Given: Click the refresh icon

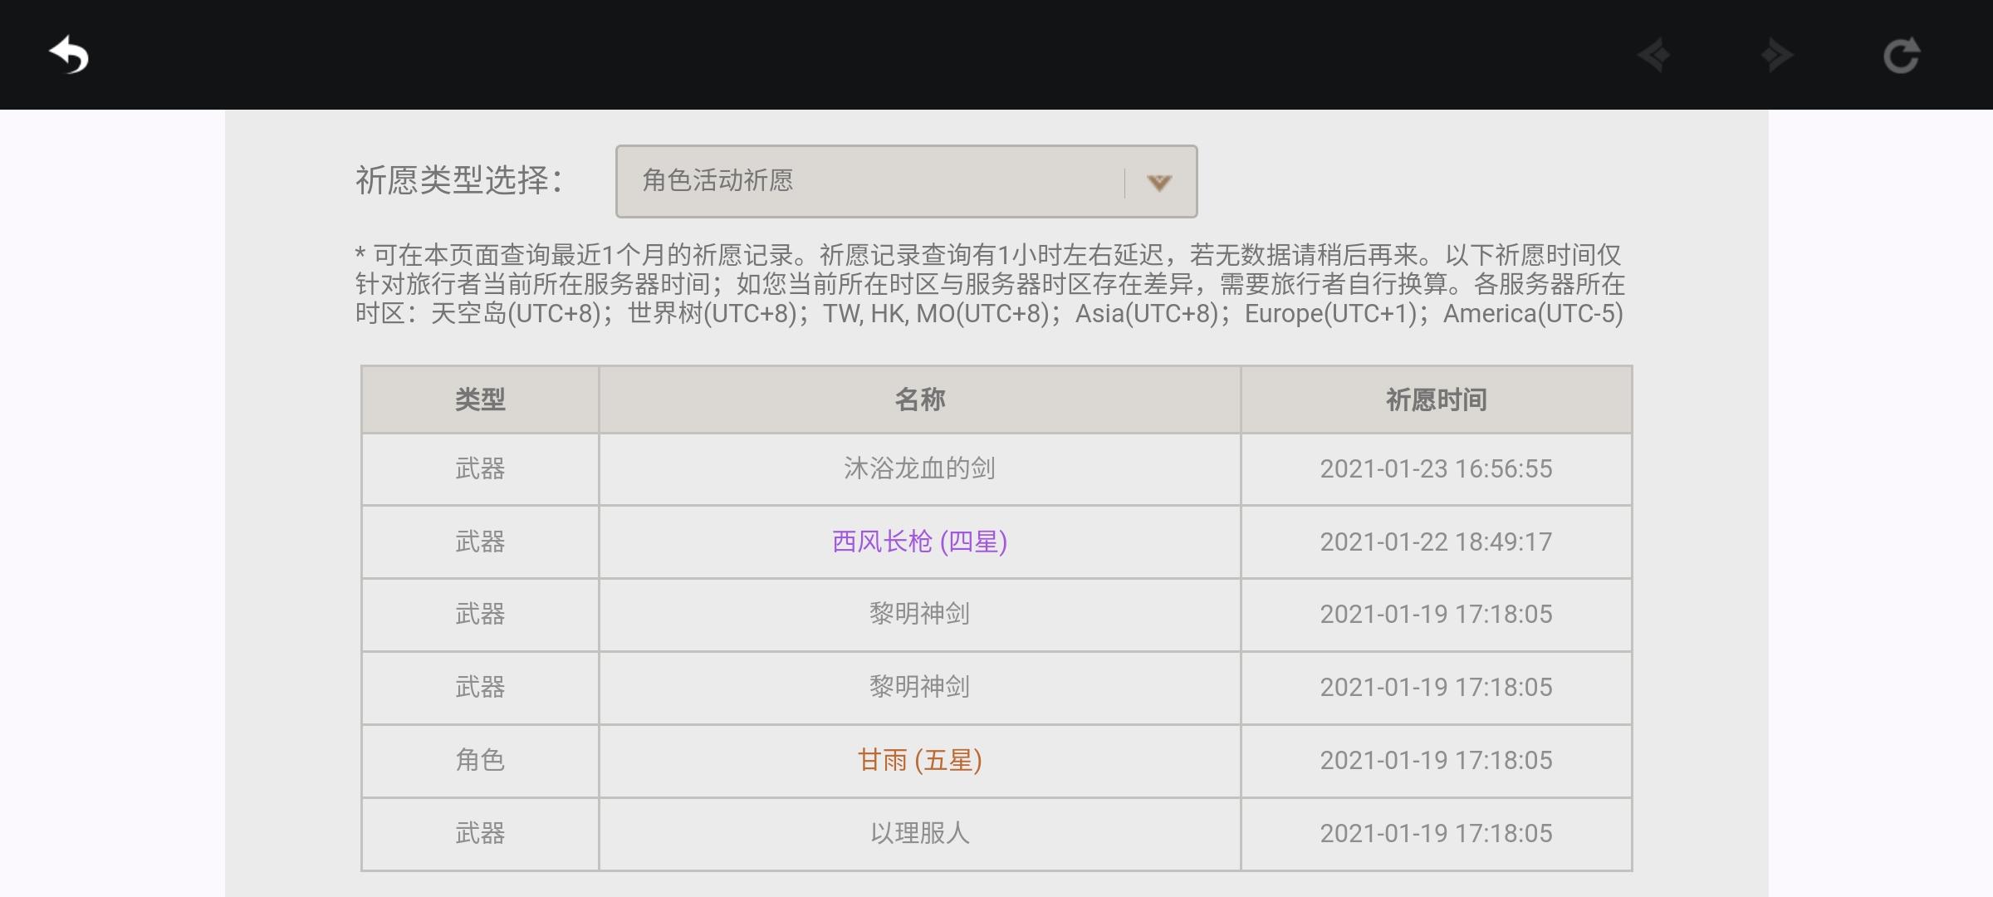Looking at the screenshot, I should pyautogui.click(x=1901, y=56).
